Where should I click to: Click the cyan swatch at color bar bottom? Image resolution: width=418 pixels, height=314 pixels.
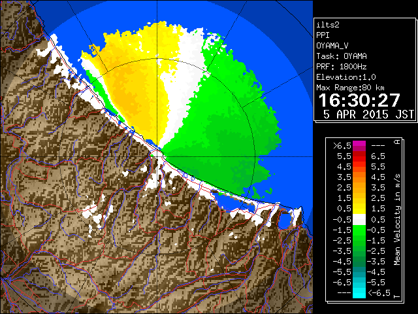coord(359,293)
